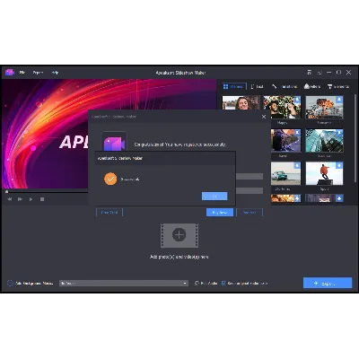Open the background music dropdown
The height and width of the screenshot is (359, 359).
124,283
